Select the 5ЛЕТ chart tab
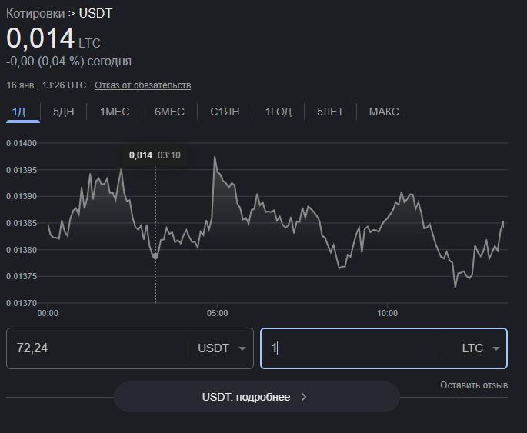 (330, 112)
